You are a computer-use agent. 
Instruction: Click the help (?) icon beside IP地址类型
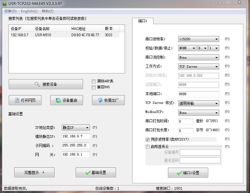click(x=95, y=128)
